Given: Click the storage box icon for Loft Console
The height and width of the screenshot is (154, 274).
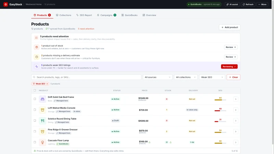Looking at the screenshot, I should pos(42,110).
